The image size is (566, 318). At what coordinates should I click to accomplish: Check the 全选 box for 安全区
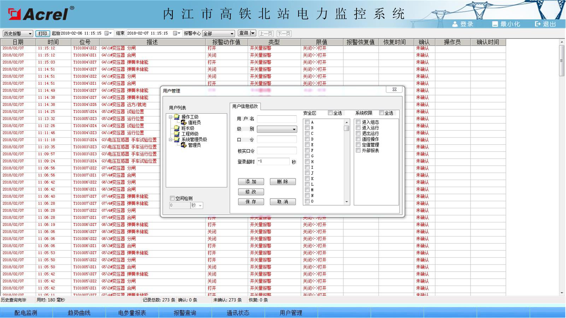330,113
